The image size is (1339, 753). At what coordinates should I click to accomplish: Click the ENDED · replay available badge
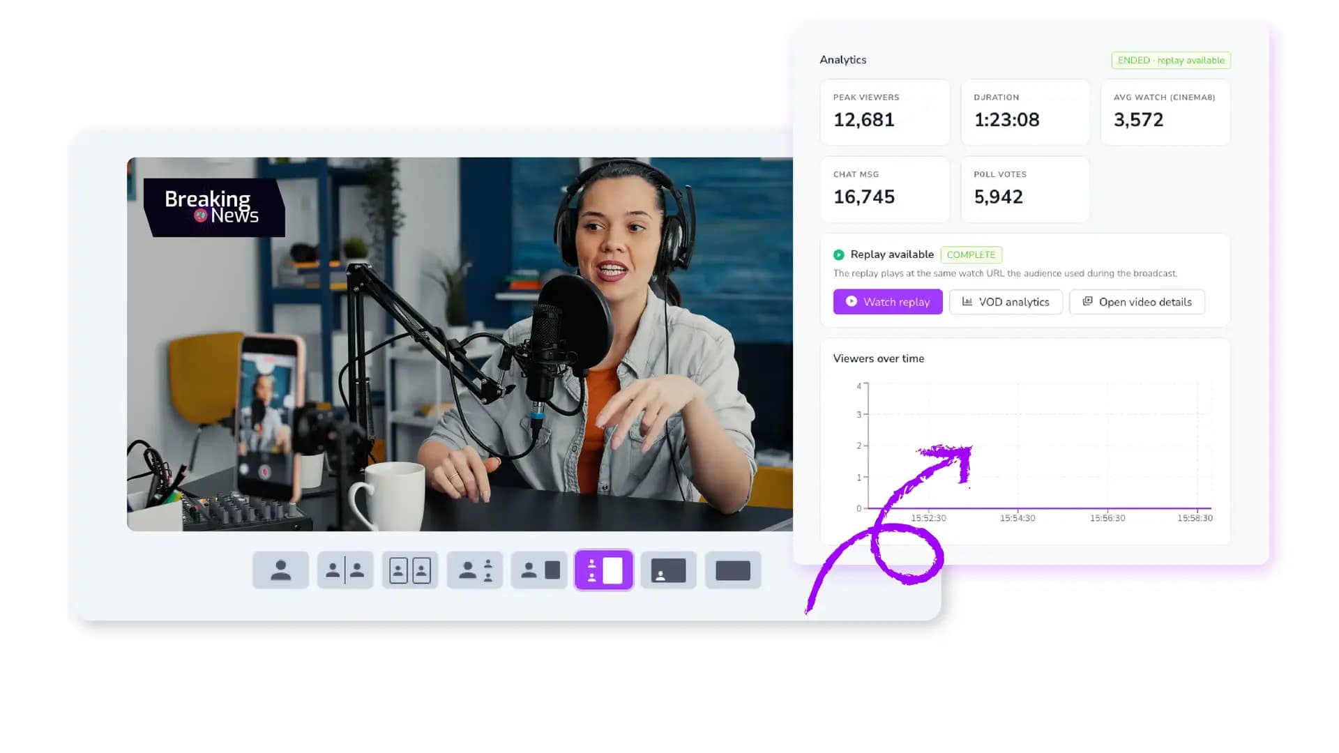pyautogui.click(x=1171, y=61)
